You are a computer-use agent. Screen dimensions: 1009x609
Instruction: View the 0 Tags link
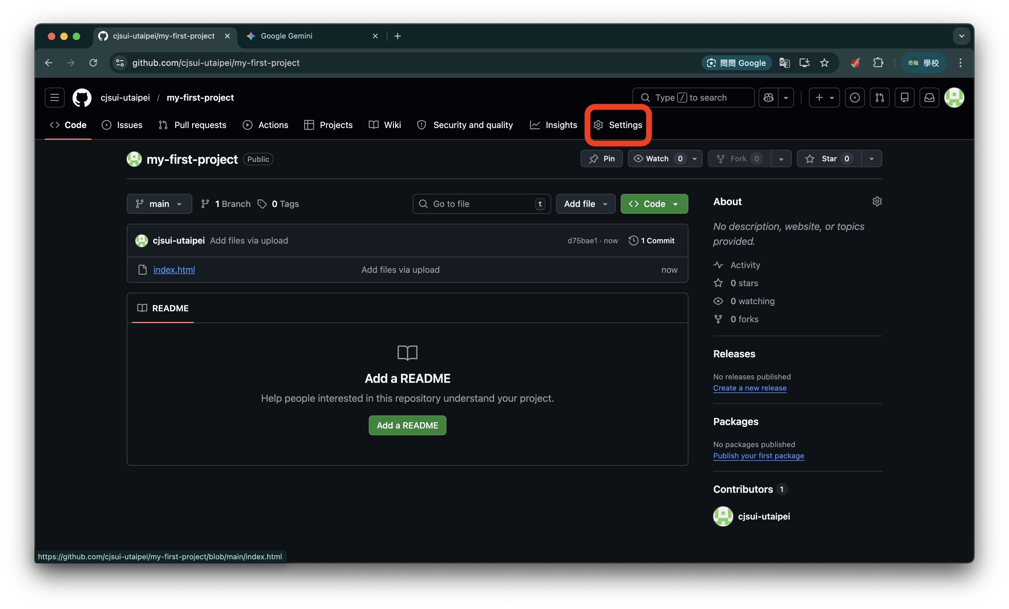click(278, 204)
